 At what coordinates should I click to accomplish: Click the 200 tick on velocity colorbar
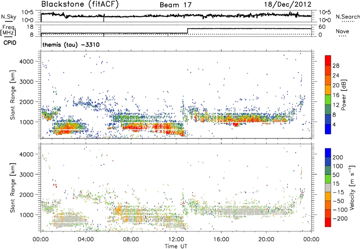click(x=338, y=157)
